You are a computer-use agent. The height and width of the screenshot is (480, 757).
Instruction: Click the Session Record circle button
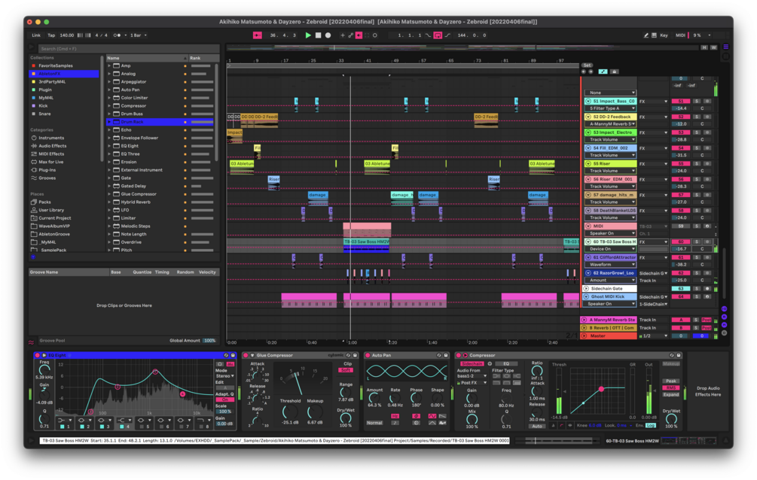[x=375, y=35]
